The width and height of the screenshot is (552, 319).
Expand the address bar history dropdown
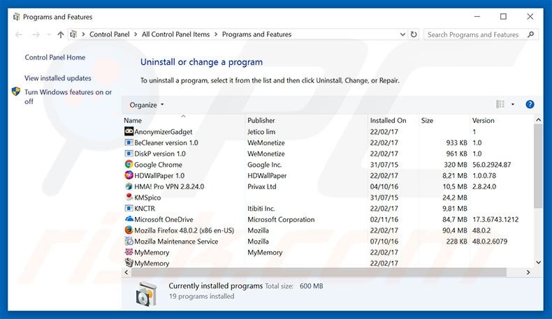[402, 34]
